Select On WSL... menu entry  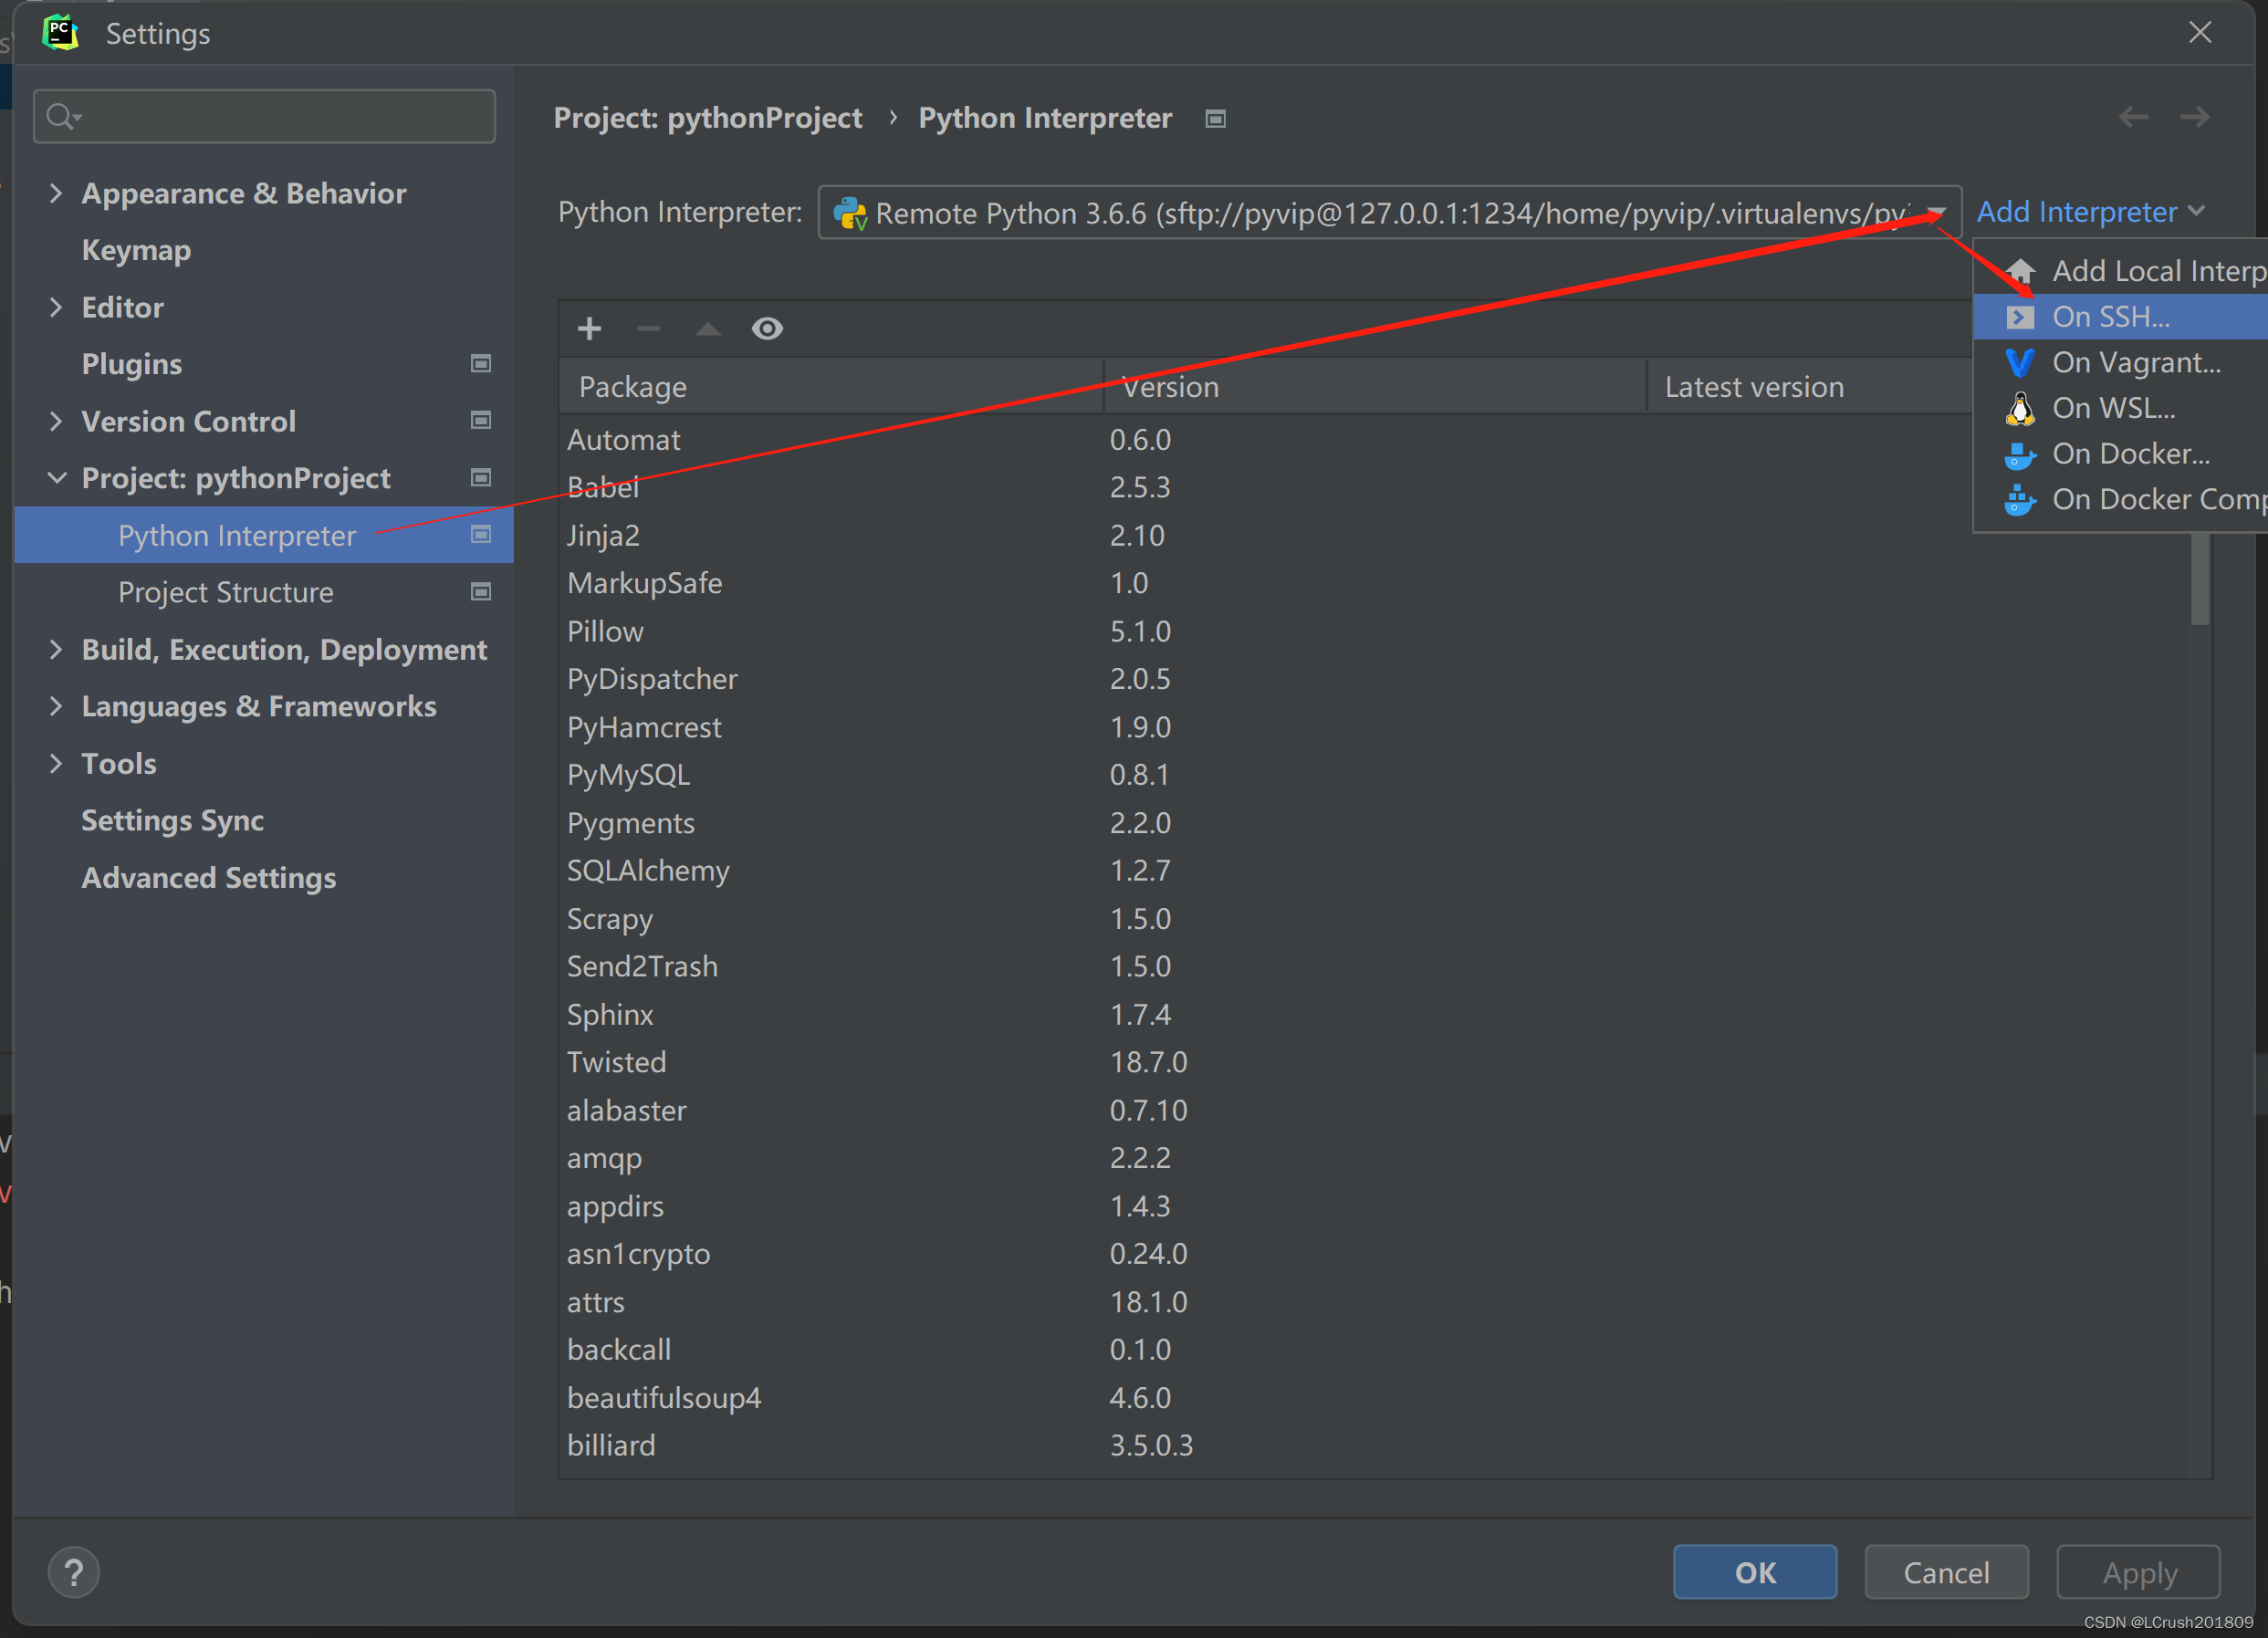(x=2112, y=408)
